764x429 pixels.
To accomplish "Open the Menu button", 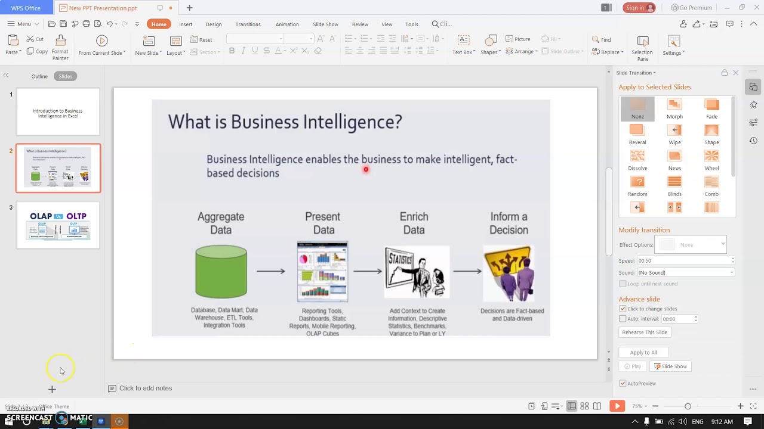I will [x=23, y=24].
